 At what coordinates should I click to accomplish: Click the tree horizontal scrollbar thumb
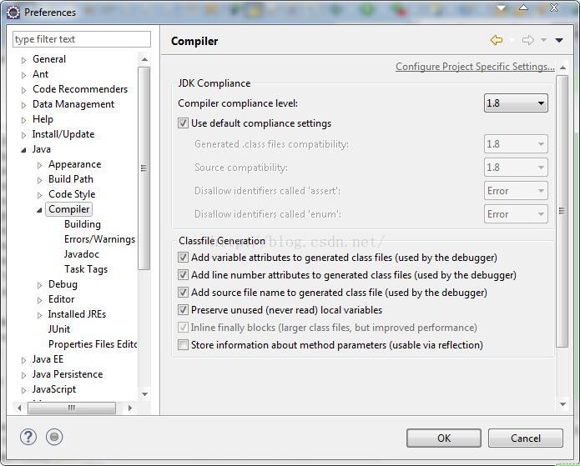coord(72,408)
